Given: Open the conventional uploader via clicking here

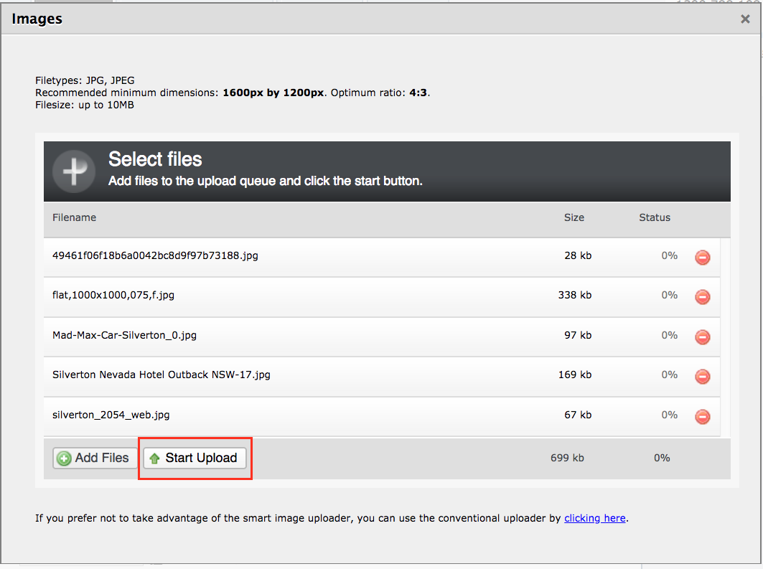Looking at the screenshot, I should 594,518.
